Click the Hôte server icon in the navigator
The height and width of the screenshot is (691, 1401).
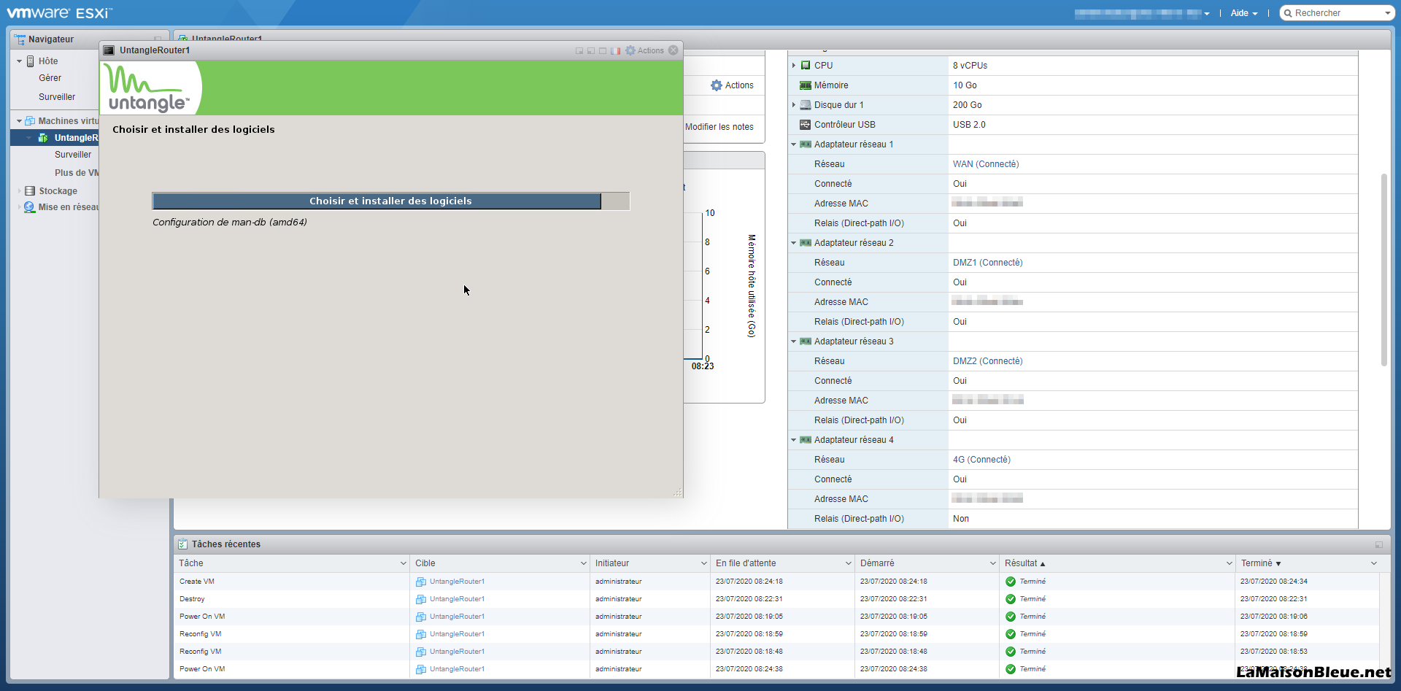(31, 61)
